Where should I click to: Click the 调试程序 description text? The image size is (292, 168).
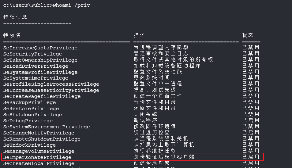(x=145, y=120)
